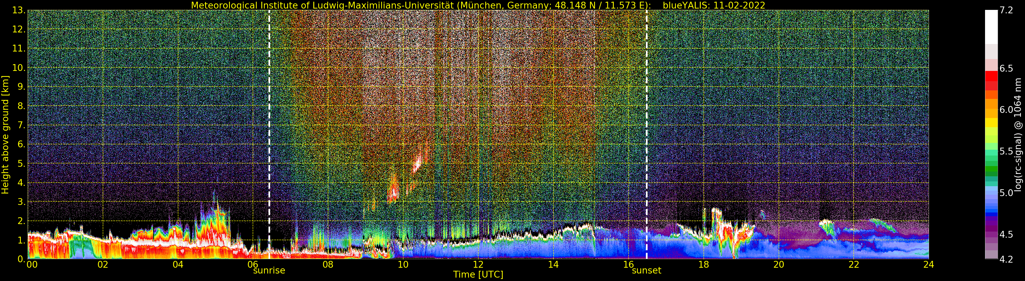Click the colorbar value label '7.2'
The width and height of the screenshot is (1025, 281).
point(1006,10)
